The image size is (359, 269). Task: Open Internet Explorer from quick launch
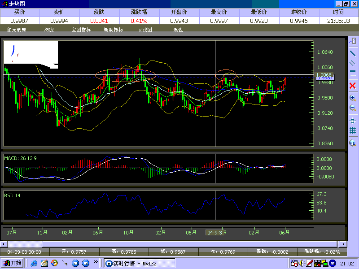[34, 263]
